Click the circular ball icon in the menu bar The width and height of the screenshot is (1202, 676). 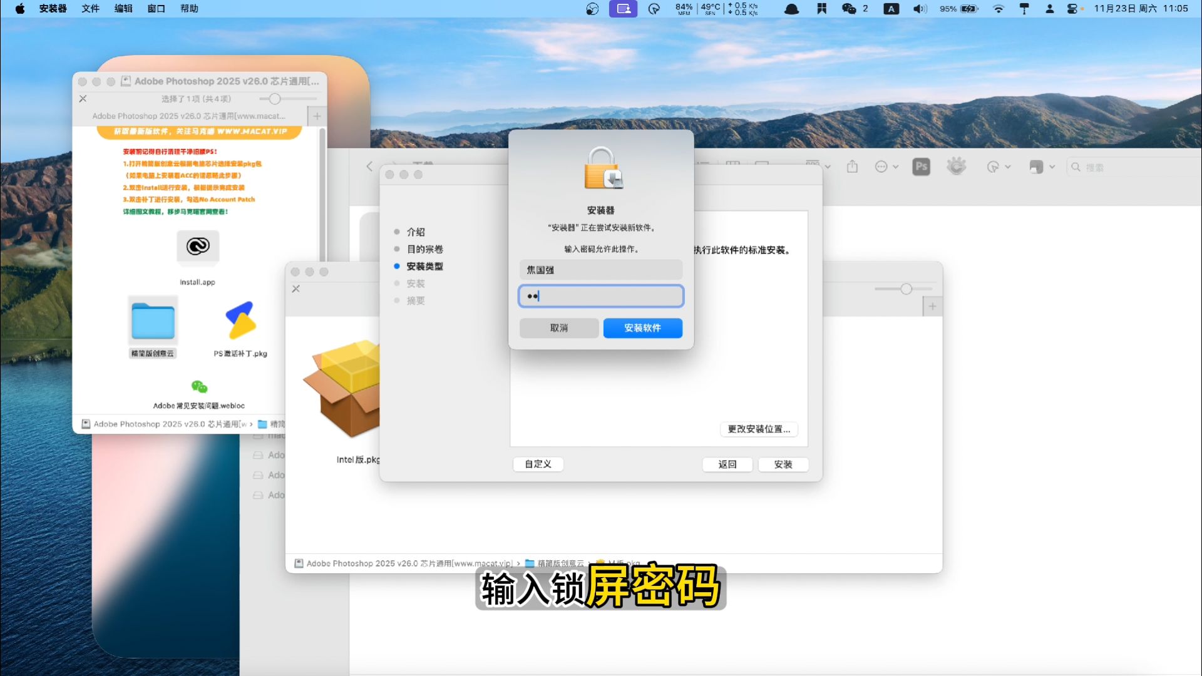(592, 9)
